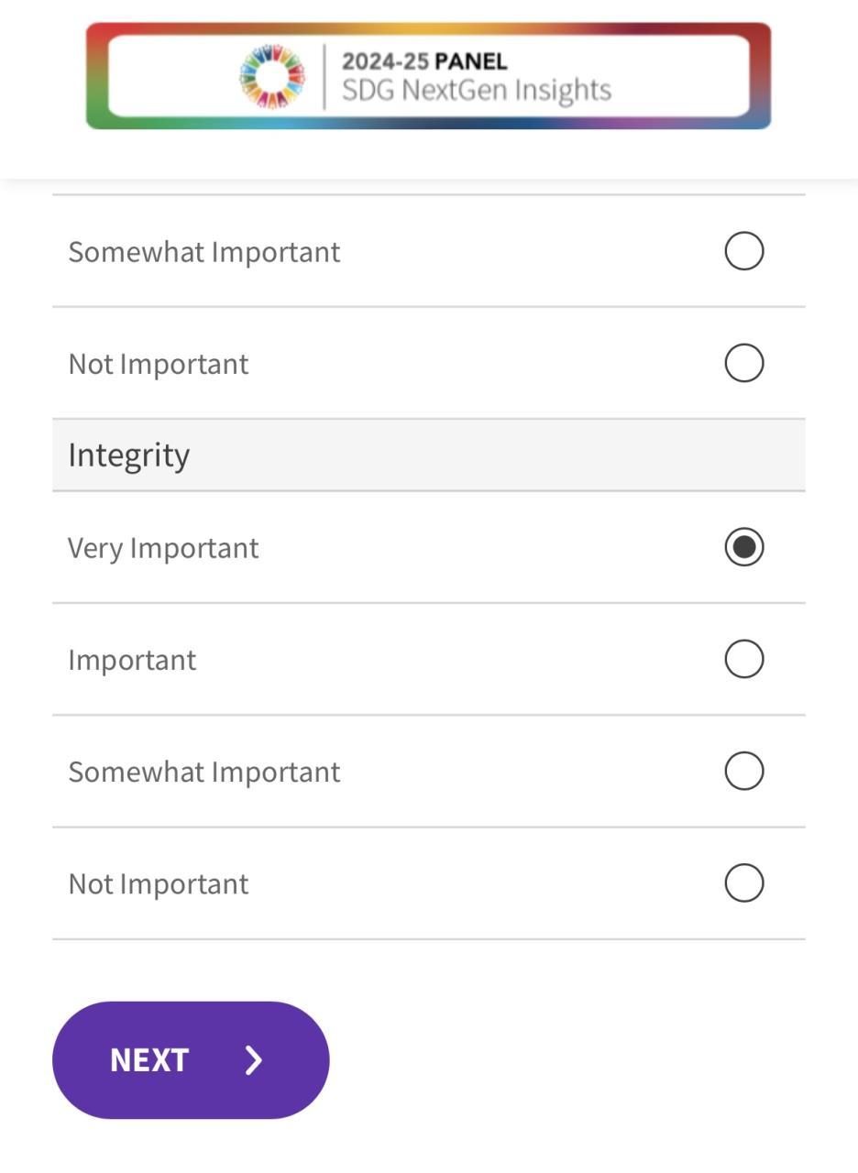Select the Not Important radio under Integrity
The image size is (858, 1173).
pos(743,883)
